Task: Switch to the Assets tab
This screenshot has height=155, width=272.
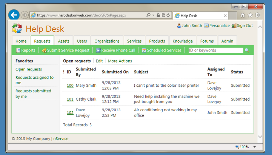Action: pos(64,41)
